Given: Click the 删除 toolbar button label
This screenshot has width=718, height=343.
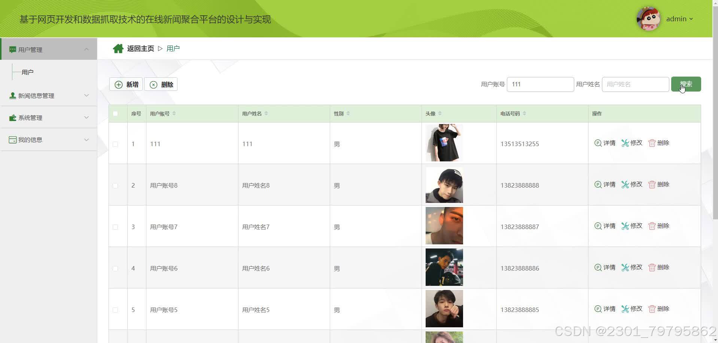Looking at the screenshot, I should pos(167,85).
